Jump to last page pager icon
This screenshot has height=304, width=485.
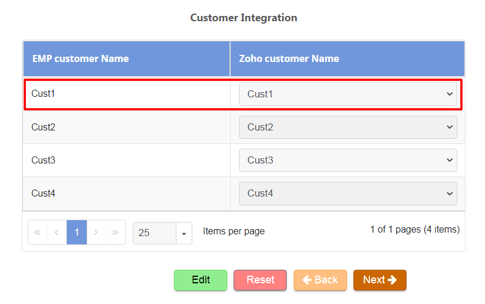pyautogui.click(x=116, y=233)
